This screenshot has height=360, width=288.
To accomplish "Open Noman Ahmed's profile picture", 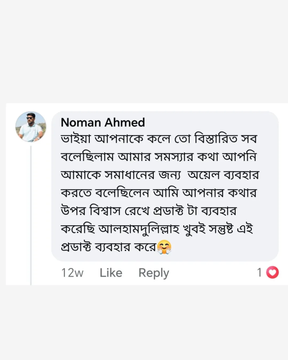I will pos(31,127).
